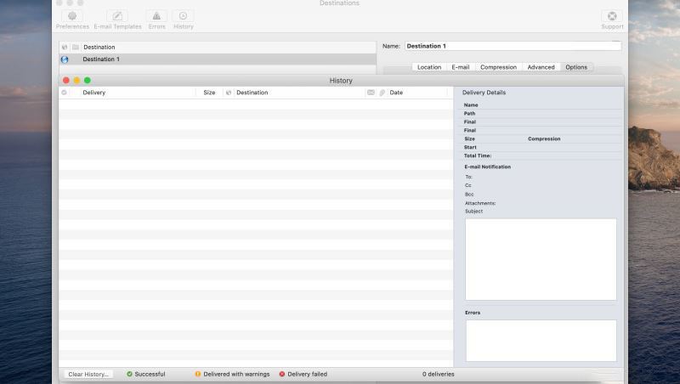The image size is (680, 384).
Task: Click the red Delivery failed icon
Action: tap(282, 374)
